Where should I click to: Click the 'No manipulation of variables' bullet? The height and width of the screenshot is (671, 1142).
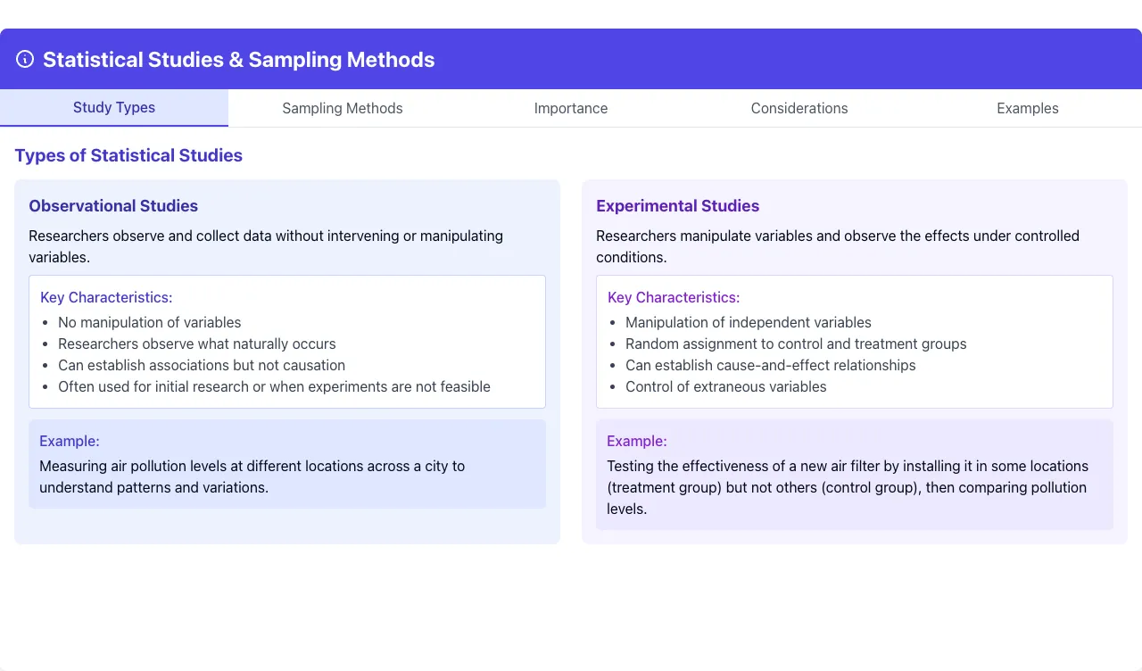click(x=150, y=322)
